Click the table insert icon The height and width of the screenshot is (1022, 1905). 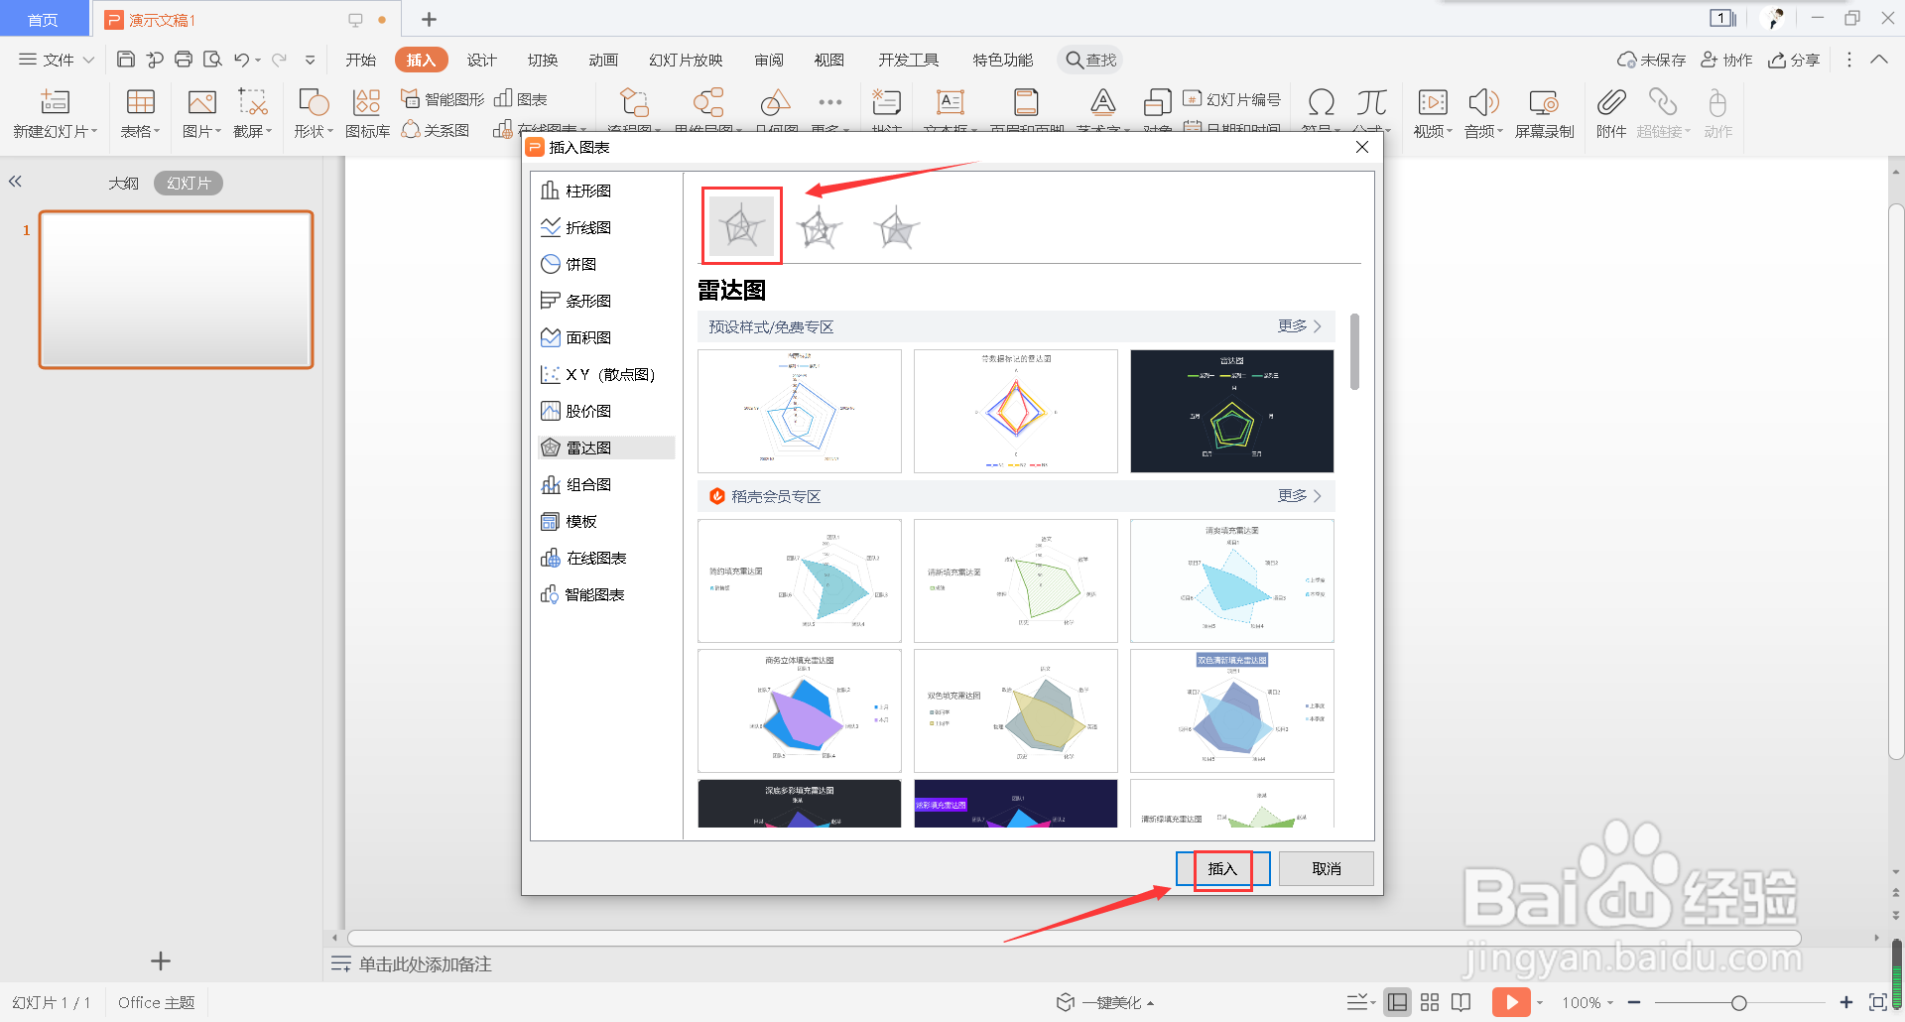pos(140,102)
